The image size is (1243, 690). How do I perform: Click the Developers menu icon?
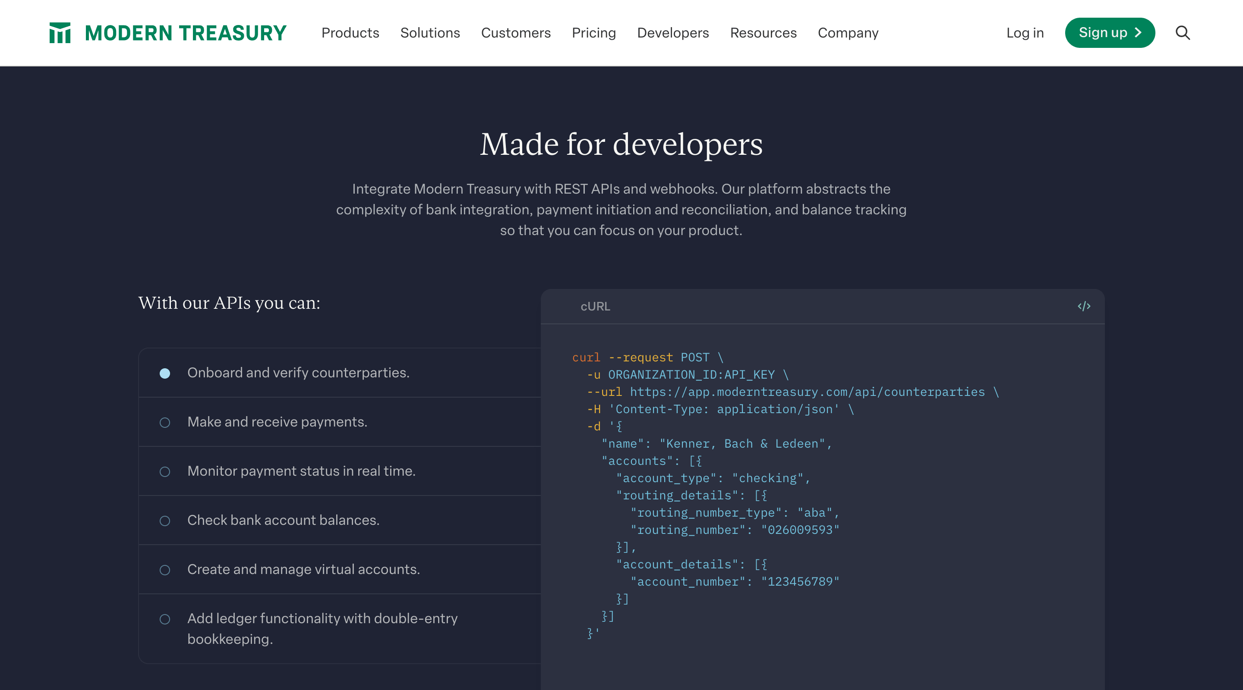672,32
